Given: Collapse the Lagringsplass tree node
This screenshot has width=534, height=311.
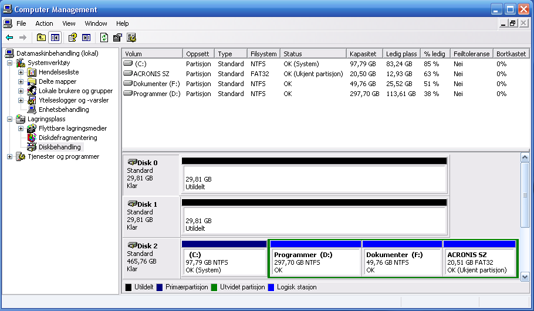Looking at the screenshot, I should [10, 119].
